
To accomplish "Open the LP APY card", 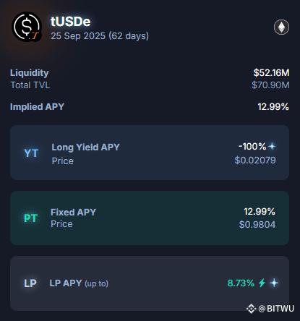I will tap(150, 283).
